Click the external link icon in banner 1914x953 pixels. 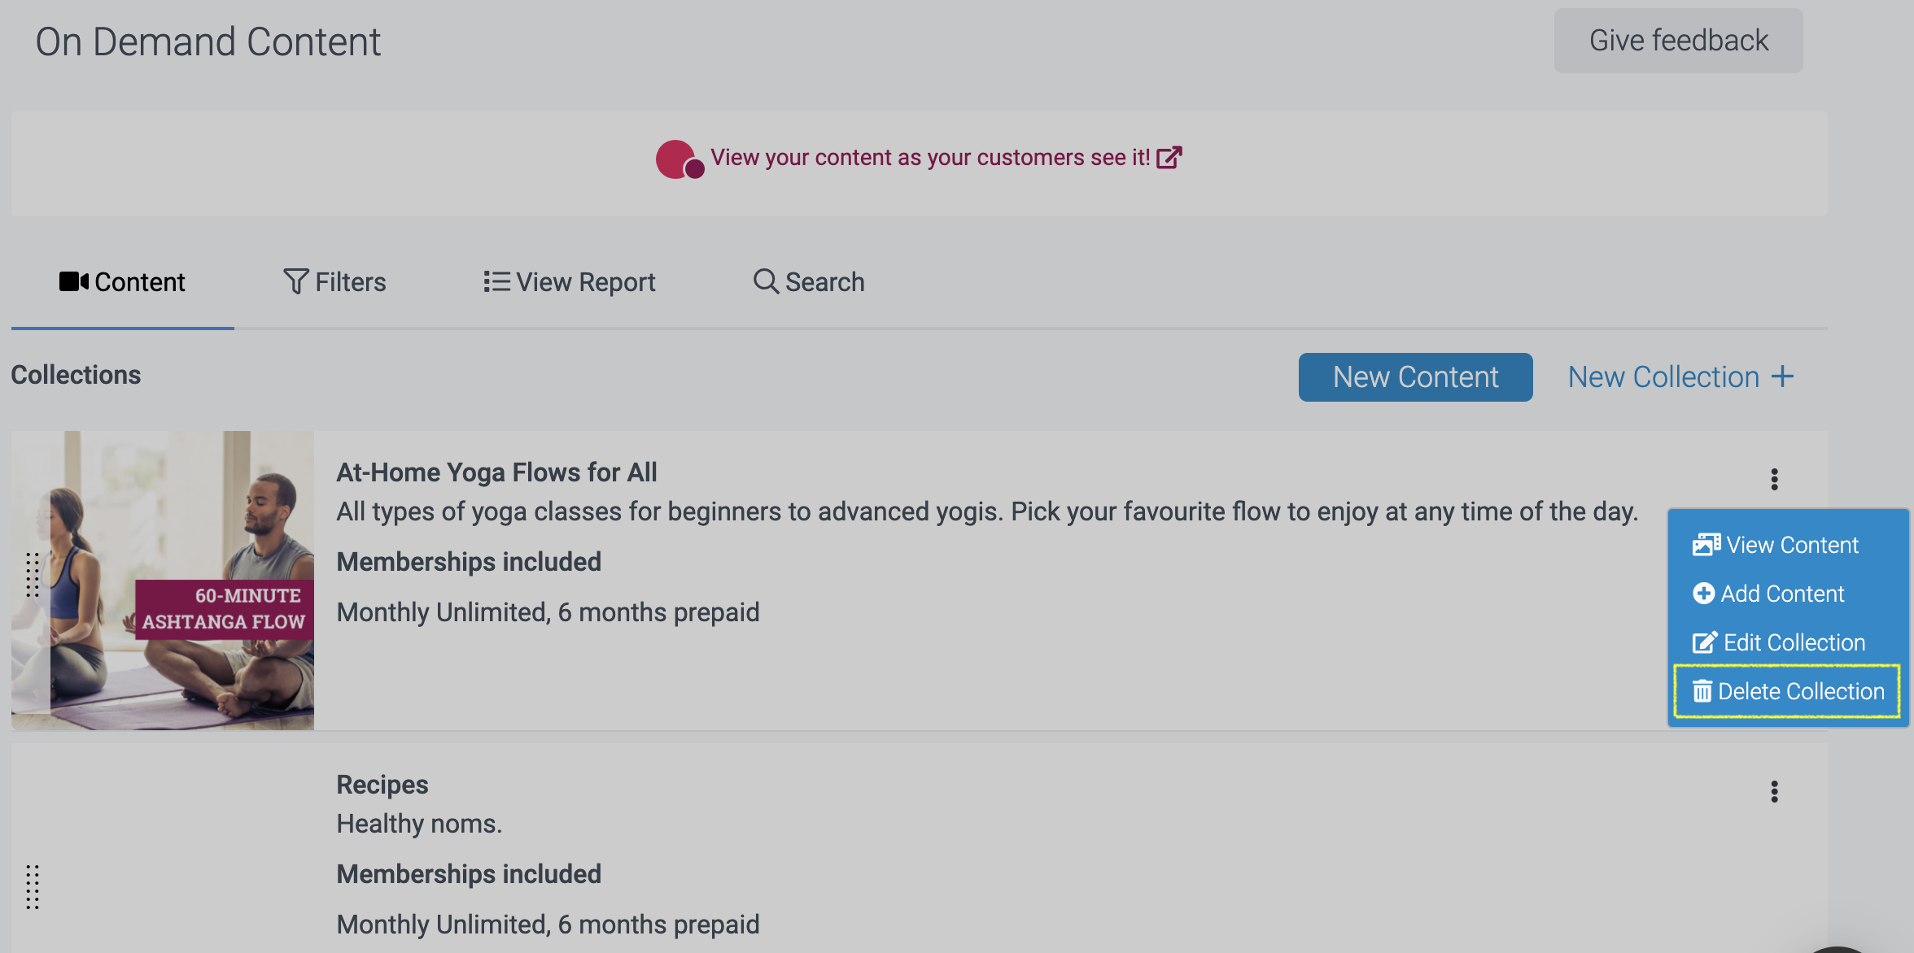click(1169, 158)
